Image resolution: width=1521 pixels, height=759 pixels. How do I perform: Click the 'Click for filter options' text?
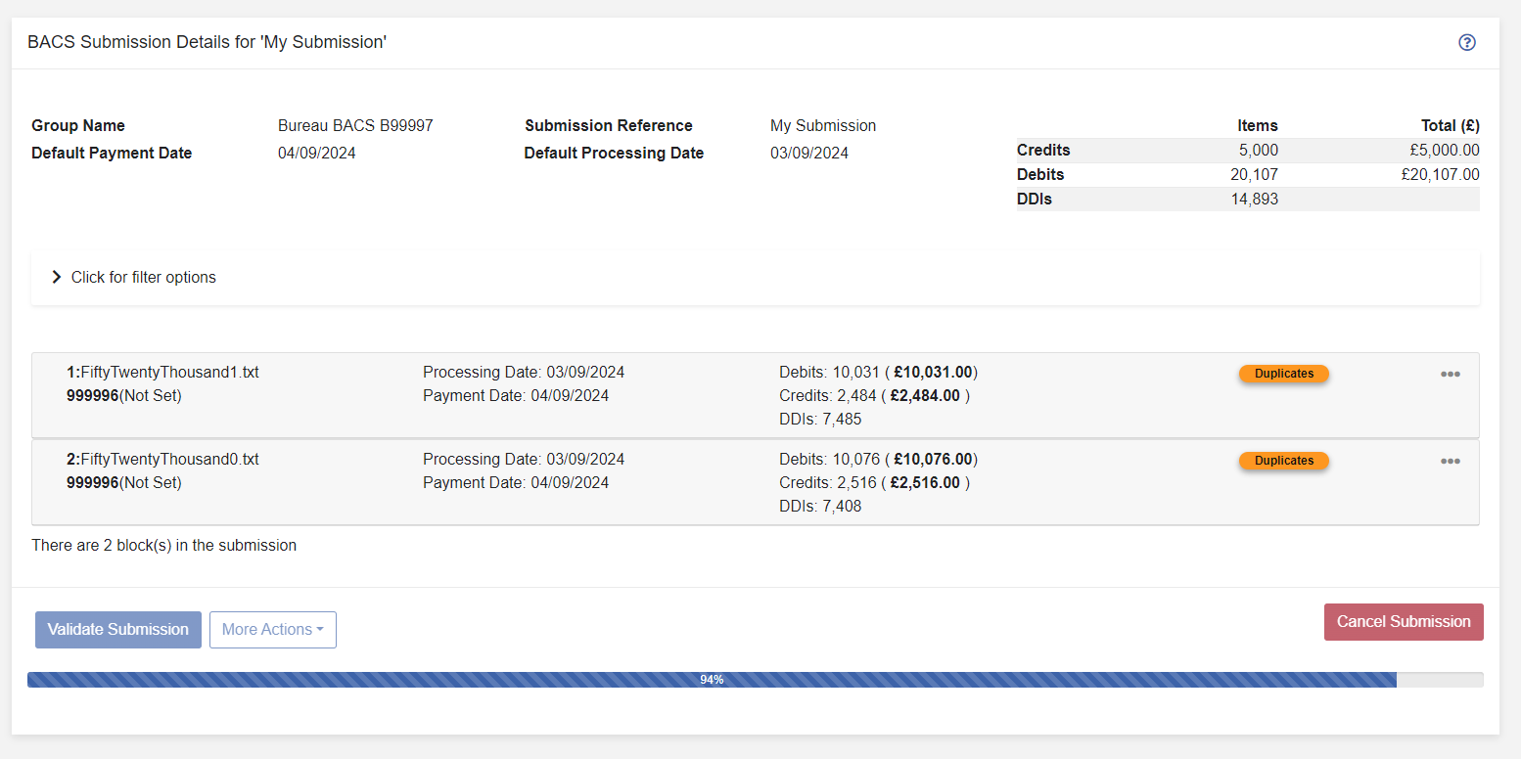pyautogui.click(x=144, y=278)
